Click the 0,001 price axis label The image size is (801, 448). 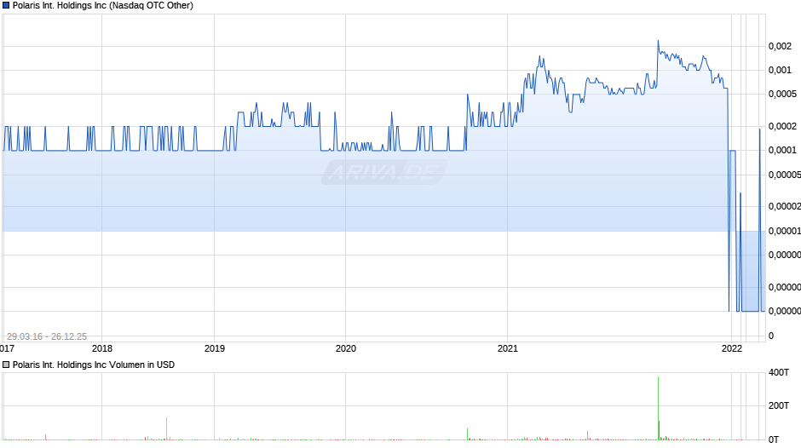coord(780,70)
